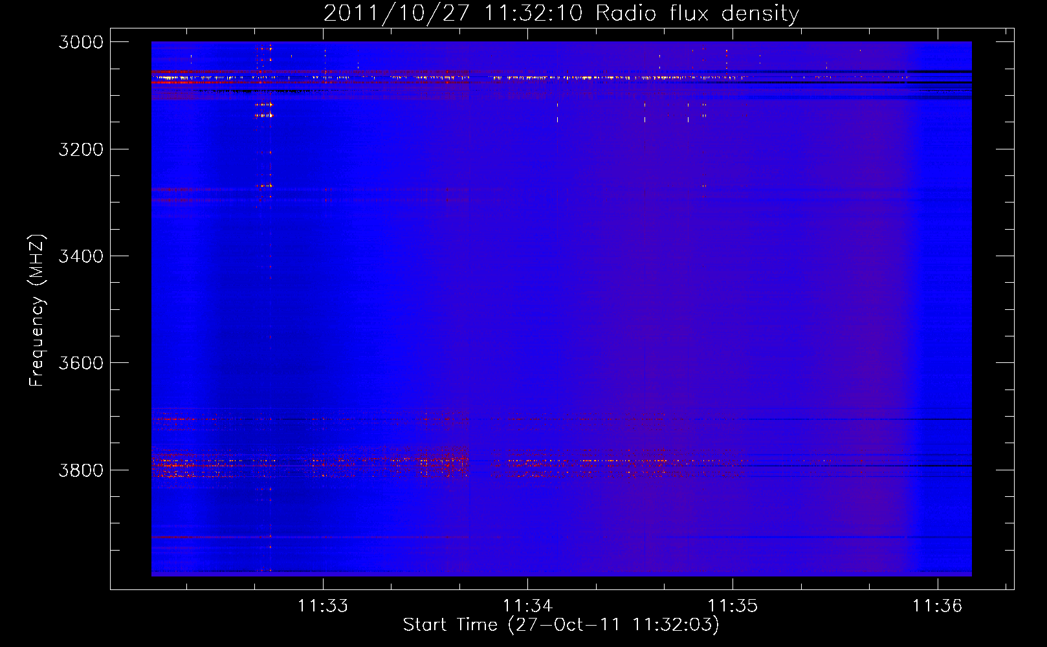
Task: Select the 3400 frequency tick label
Action: (x=81, y=256)
